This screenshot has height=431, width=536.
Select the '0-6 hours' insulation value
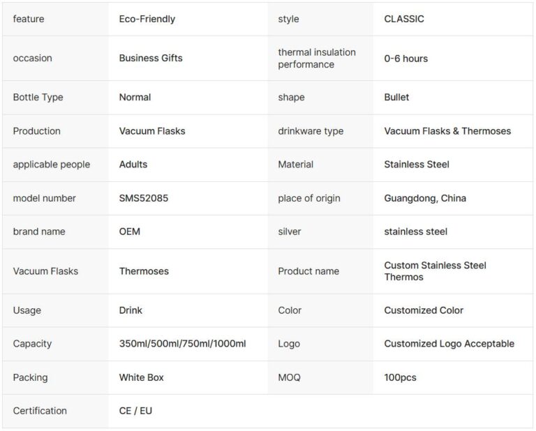406,58
